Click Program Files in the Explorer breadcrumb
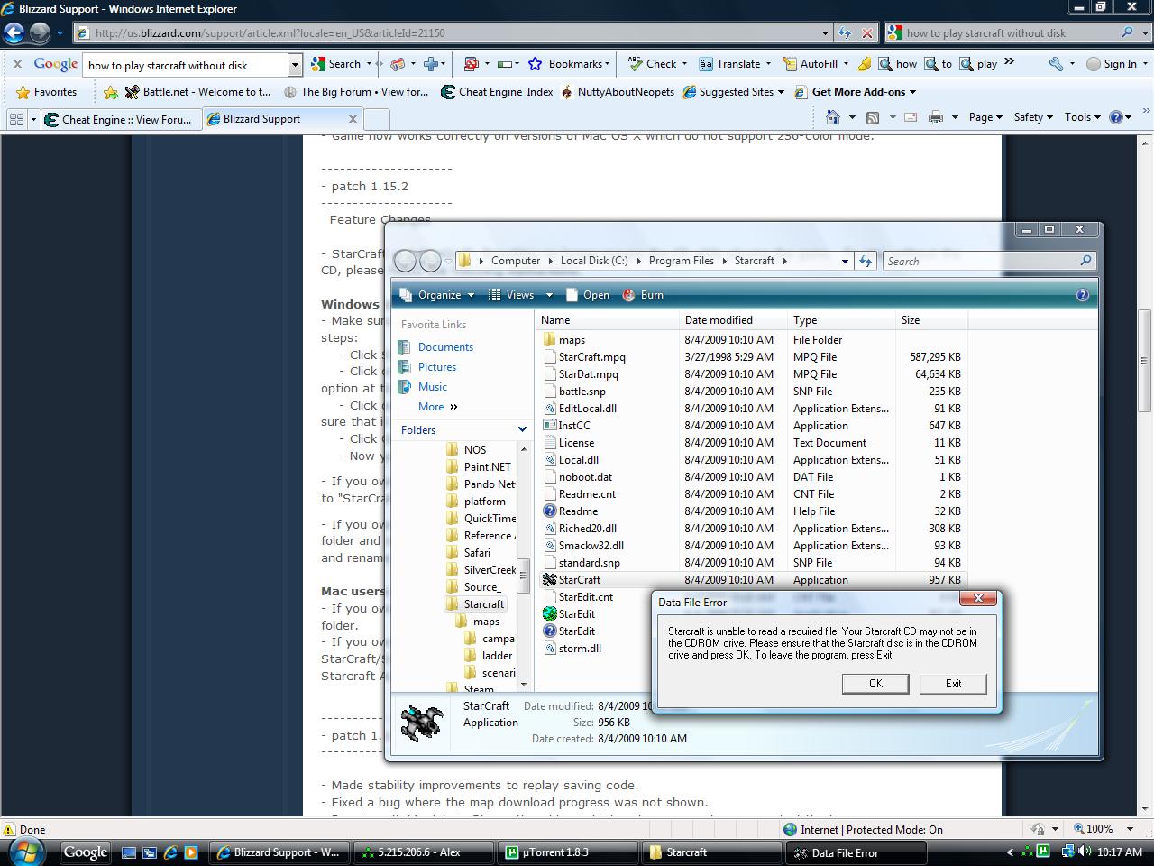This screenshot has width=1154, height=866. pos(681,261)
